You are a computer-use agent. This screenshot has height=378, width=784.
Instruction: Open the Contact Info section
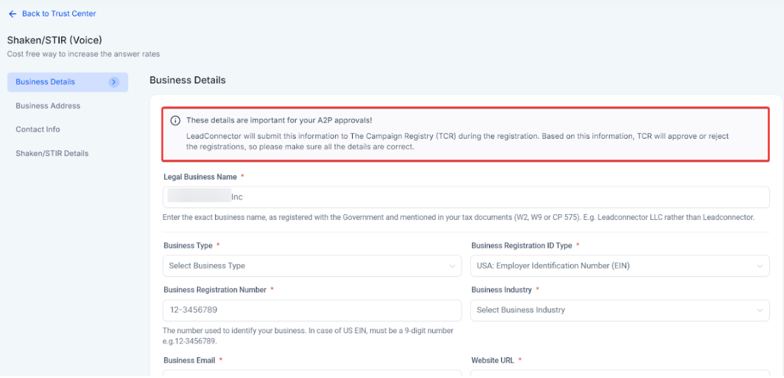coord(38,130)
